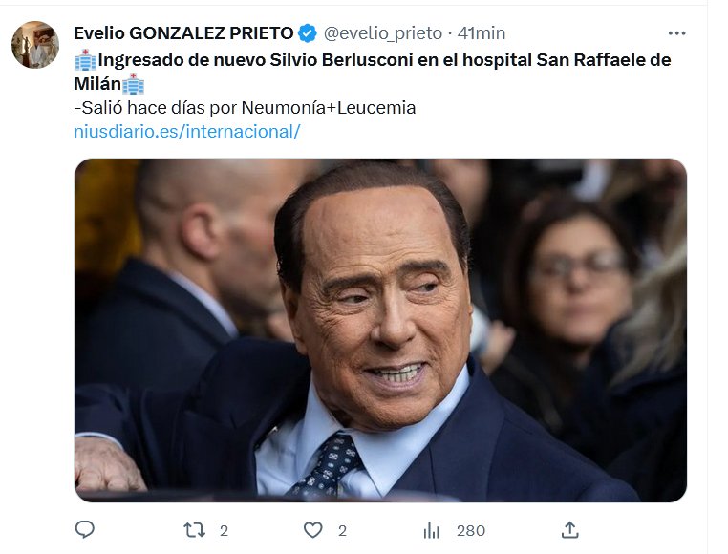The height and width of the screenshot is (554, 728).
Task: Like the tweet with the heart icon
Action: [x=312, y=529]
